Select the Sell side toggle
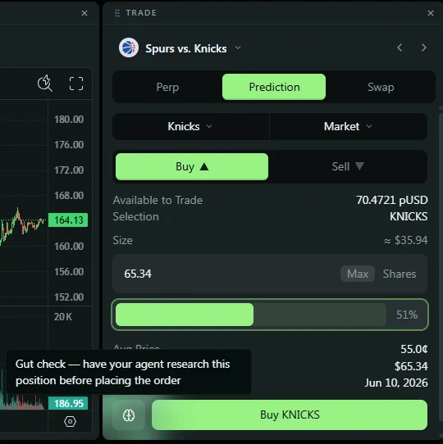Image resolution: width=443 pixels, height=444 pixels. 348,166
